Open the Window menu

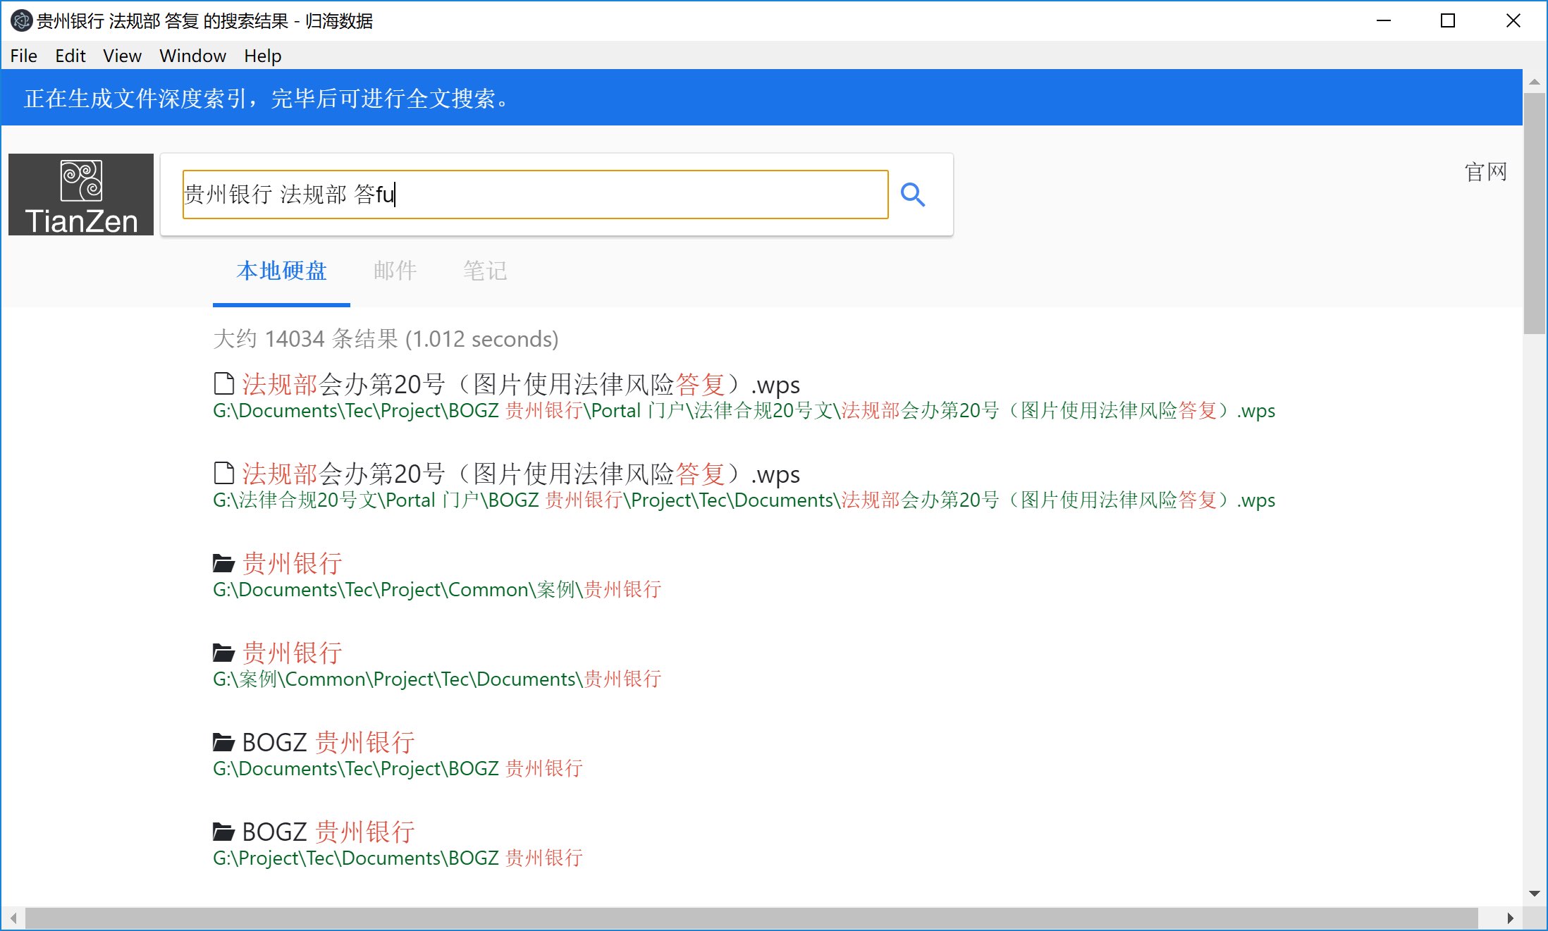192,56
